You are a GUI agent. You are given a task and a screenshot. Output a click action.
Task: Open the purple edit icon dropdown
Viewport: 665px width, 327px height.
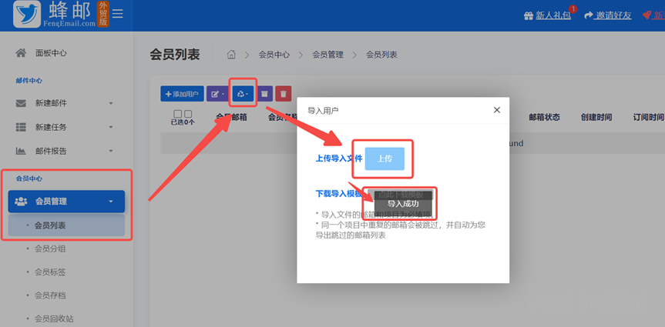[x=217, y=94]
